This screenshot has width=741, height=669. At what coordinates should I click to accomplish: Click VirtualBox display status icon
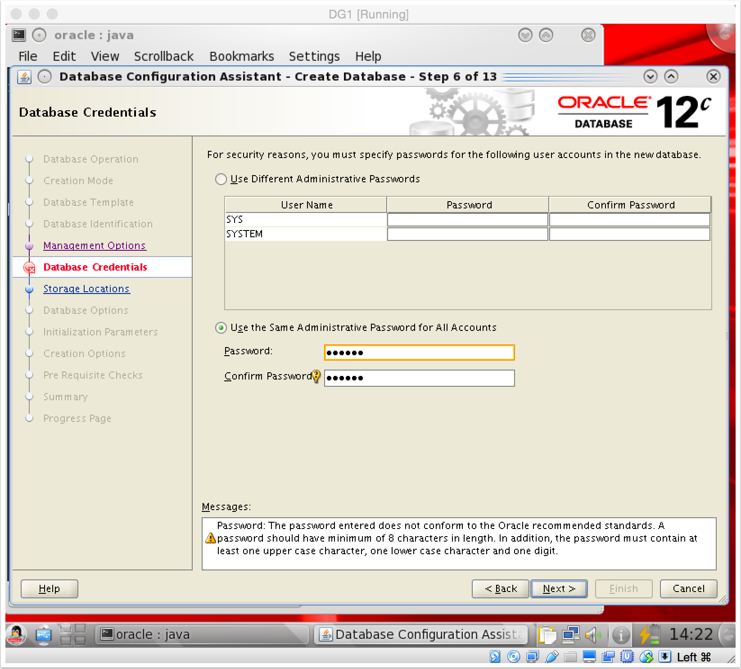coord(589,657)
